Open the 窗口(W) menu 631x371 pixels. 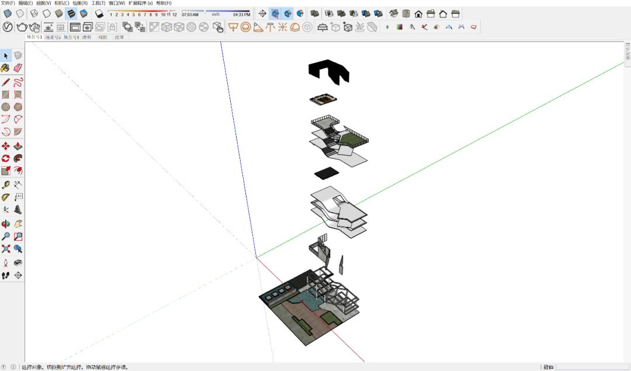(116, 3)
